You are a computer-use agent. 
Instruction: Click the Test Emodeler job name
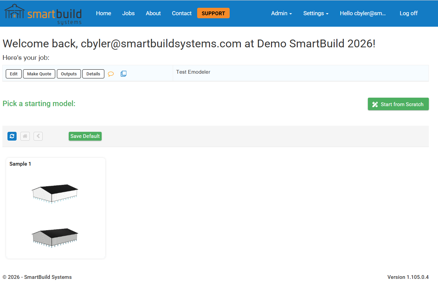[193, 72]
